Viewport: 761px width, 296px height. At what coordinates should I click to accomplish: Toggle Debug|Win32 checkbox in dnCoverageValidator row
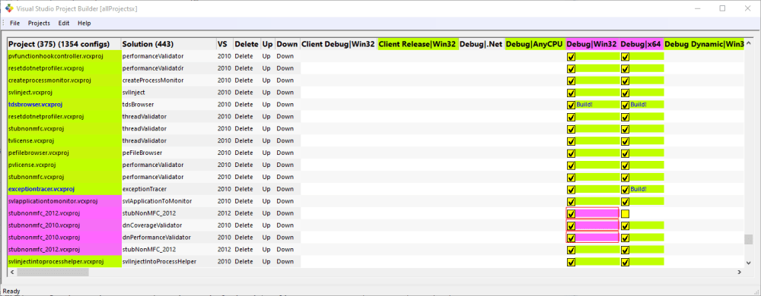pyautogui.click(x=571, y=225)
